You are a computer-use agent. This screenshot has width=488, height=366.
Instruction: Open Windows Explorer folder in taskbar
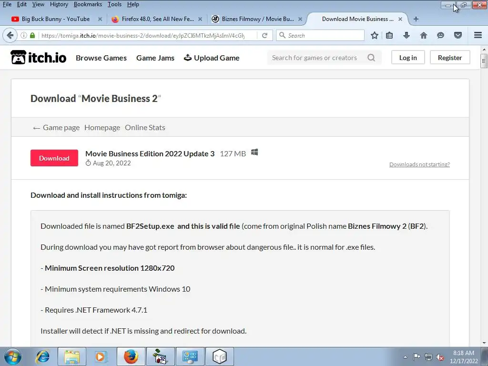pyautogui.click(x=72, y=356)
